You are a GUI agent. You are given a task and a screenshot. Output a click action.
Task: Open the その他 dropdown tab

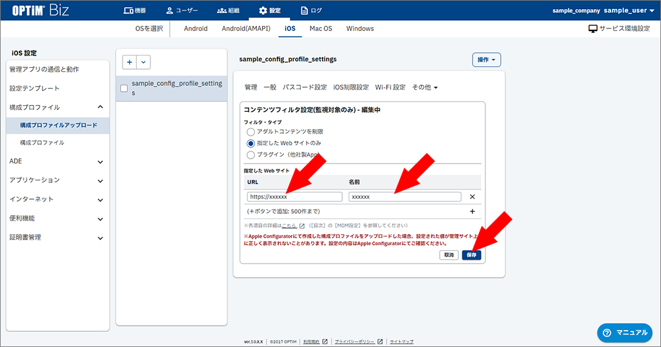425,87
